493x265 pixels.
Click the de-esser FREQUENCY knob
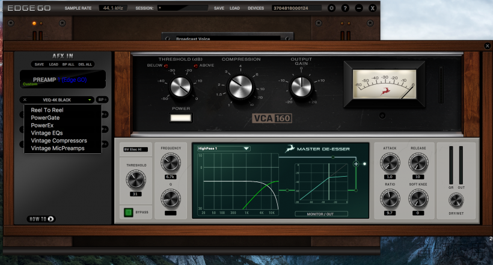170,163
